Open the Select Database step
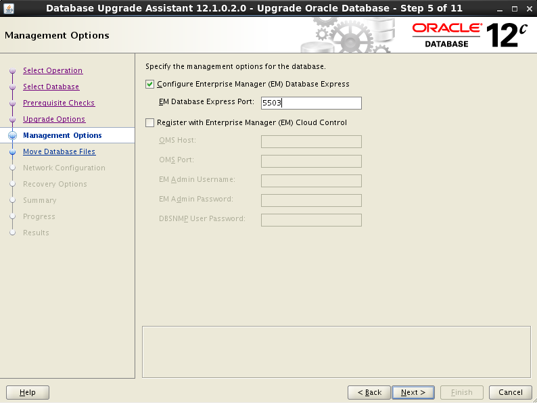The width and height of the screenshot is (537, 403). [51, 87]
